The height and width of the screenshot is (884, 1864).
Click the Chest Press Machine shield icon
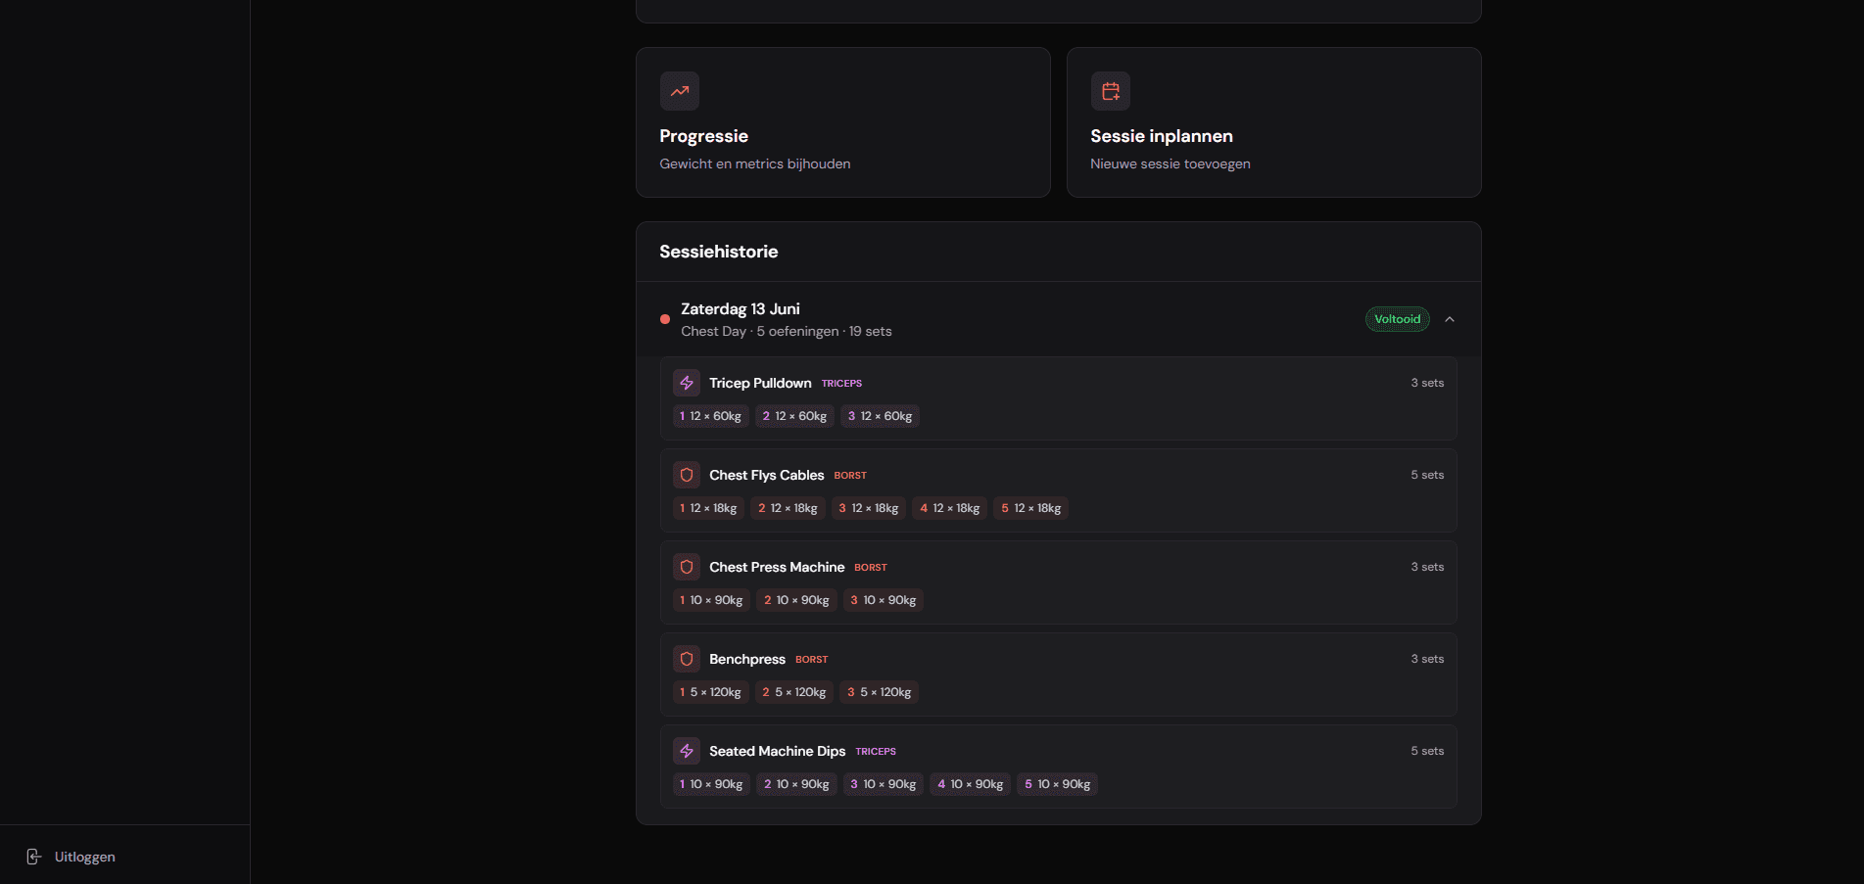pyautogui.click(x=687, y=567)
